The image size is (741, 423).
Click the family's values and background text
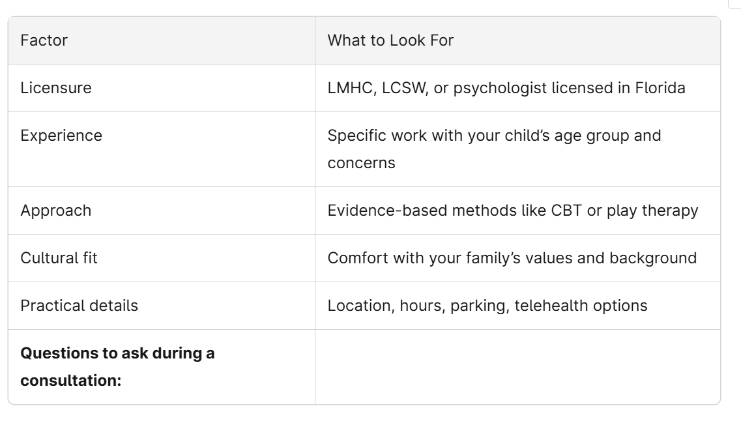click(x=512, y=258)
